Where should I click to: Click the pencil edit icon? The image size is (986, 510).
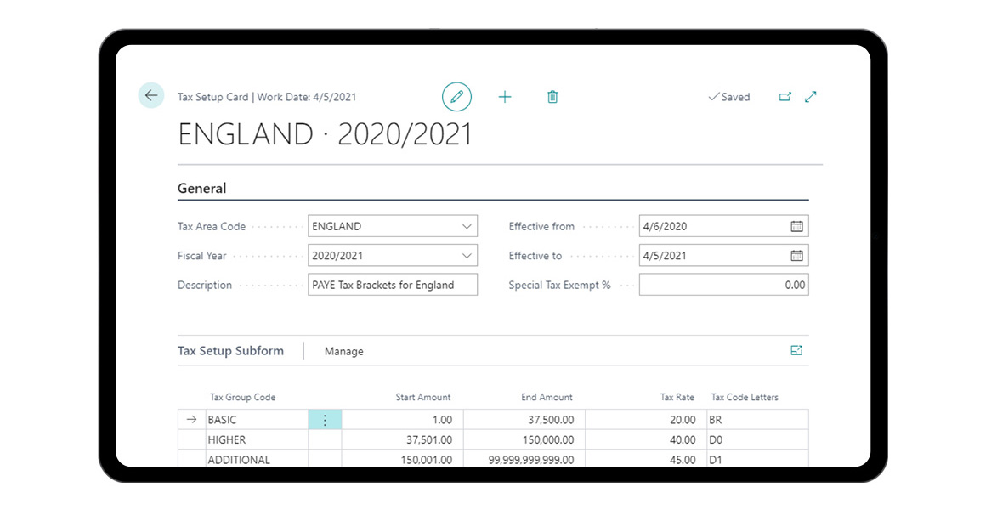click(x=456, y=97)
